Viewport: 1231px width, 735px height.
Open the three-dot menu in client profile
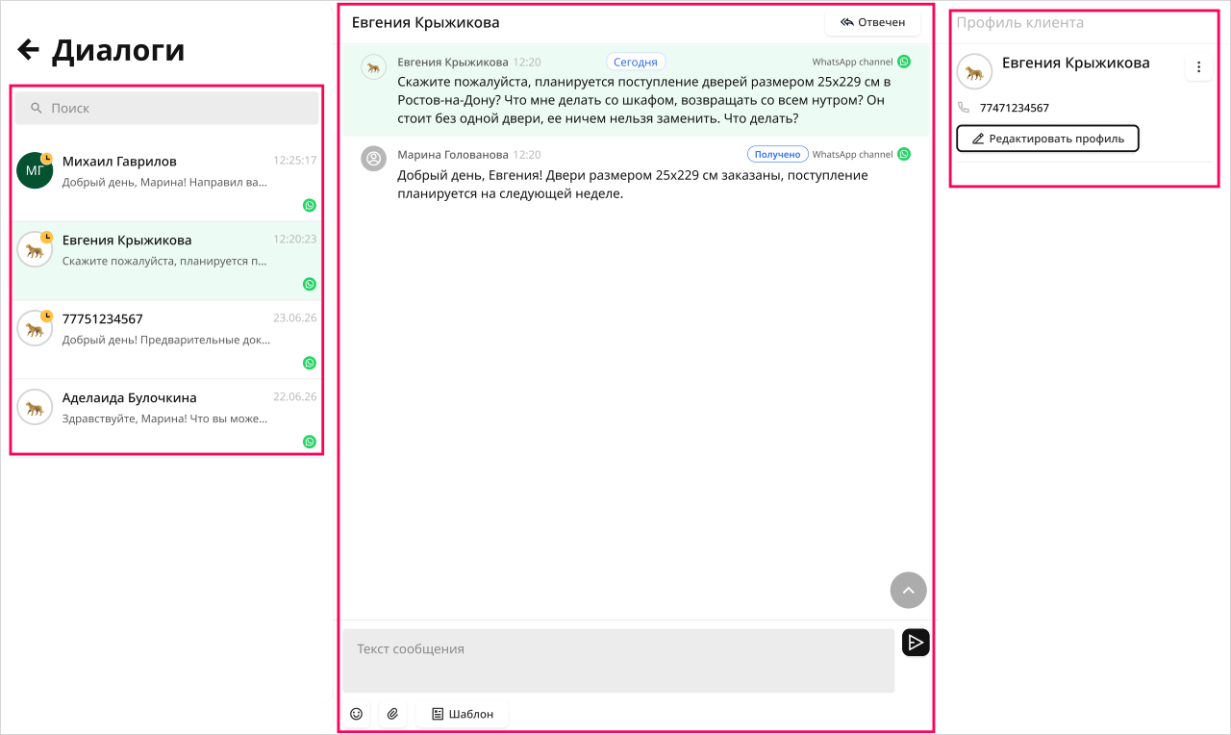pyautogui.click(x=1198, y=67)
